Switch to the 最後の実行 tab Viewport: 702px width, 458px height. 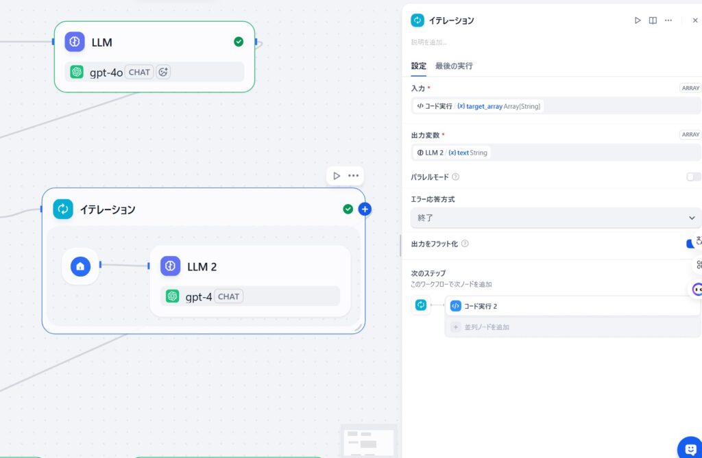pos(454,66)
